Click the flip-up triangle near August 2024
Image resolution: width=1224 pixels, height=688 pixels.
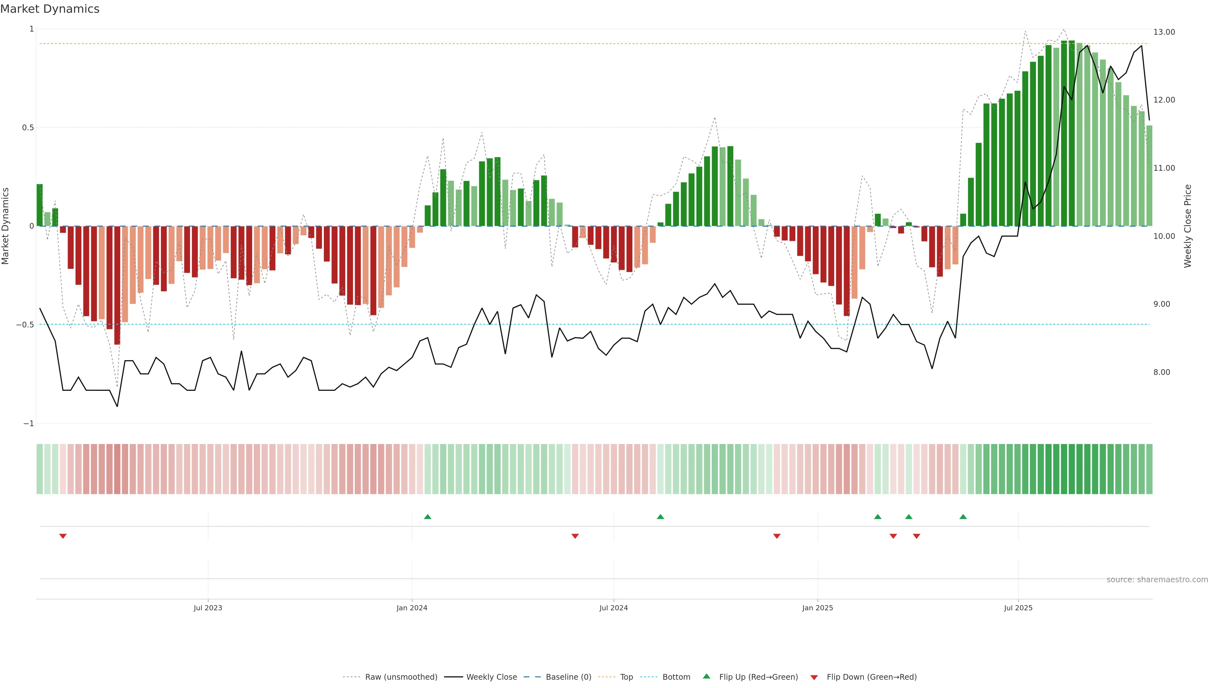(x=660, y=517)
